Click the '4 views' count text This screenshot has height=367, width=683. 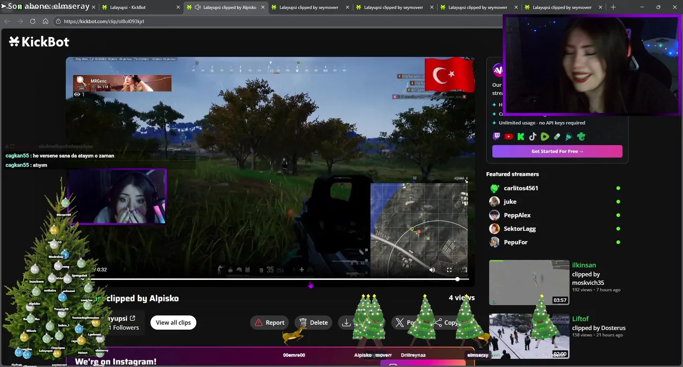pyautogui.click(x=462, y=298)
